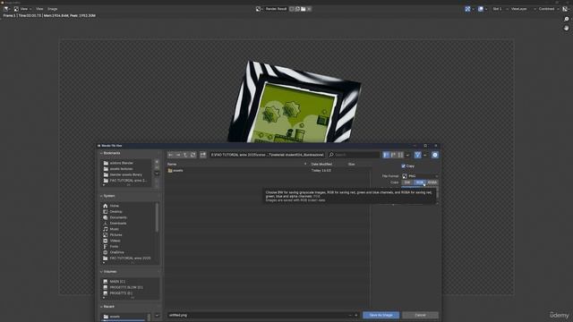The width and height of the screenshot is (573, 322).
Task: Click Save As Image button
Action: pyautogui.click(x=381, y=315)
